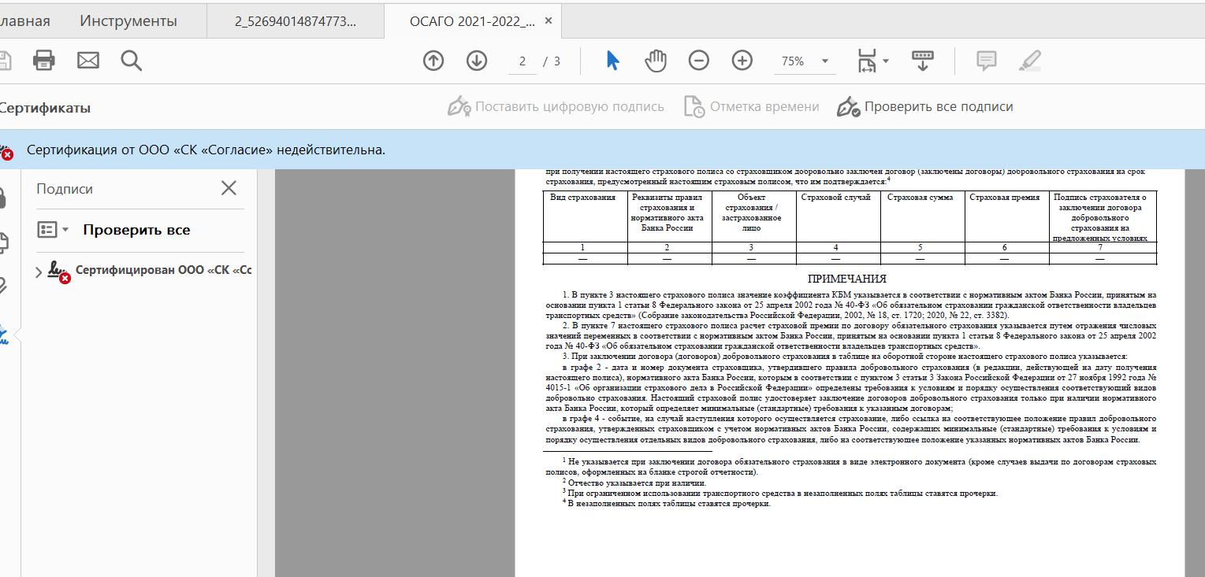The height and width of the screenshot is (577, 1205).
Task: Click Проверить все подписи button
Action: [x=926, y=107]
